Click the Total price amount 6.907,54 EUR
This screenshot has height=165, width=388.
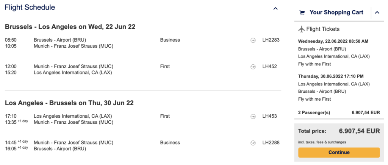359,131
